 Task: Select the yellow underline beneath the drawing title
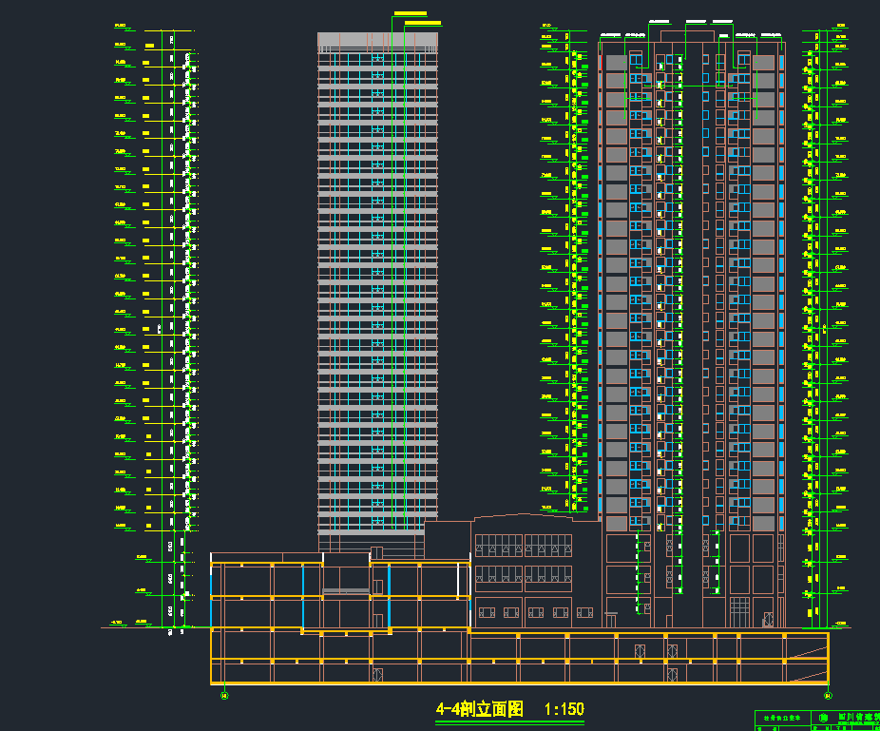tap(508, 721)
